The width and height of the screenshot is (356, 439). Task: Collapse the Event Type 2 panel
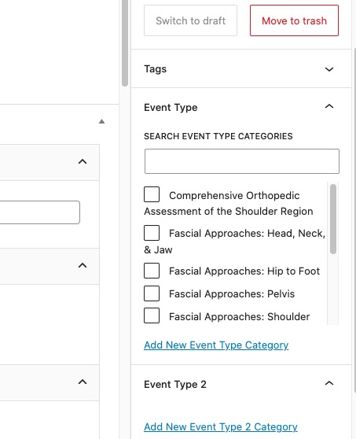point(329,383)
